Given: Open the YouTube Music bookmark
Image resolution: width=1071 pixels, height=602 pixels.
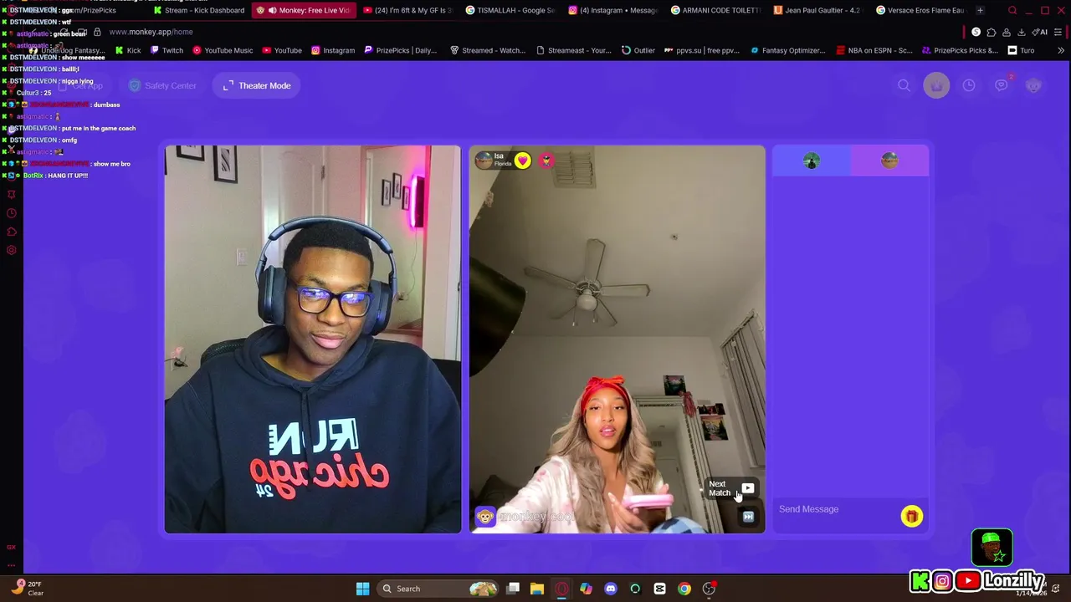Looking at the screenshot, I should pyautogui.click(x=222, y=50).
